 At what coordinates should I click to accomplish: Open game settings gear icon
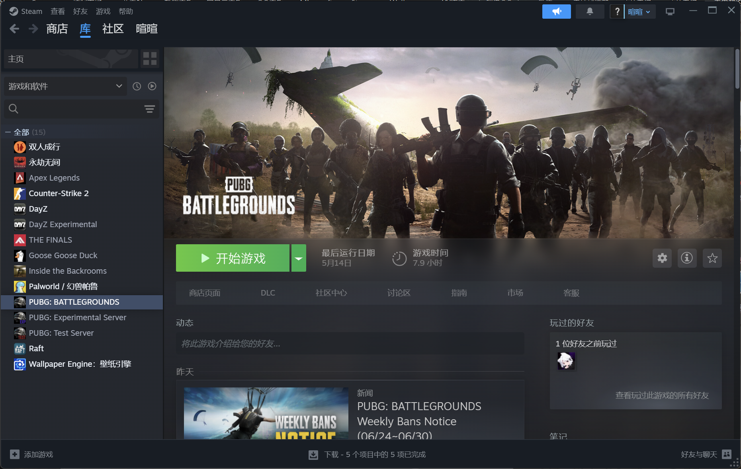[662, 258]
